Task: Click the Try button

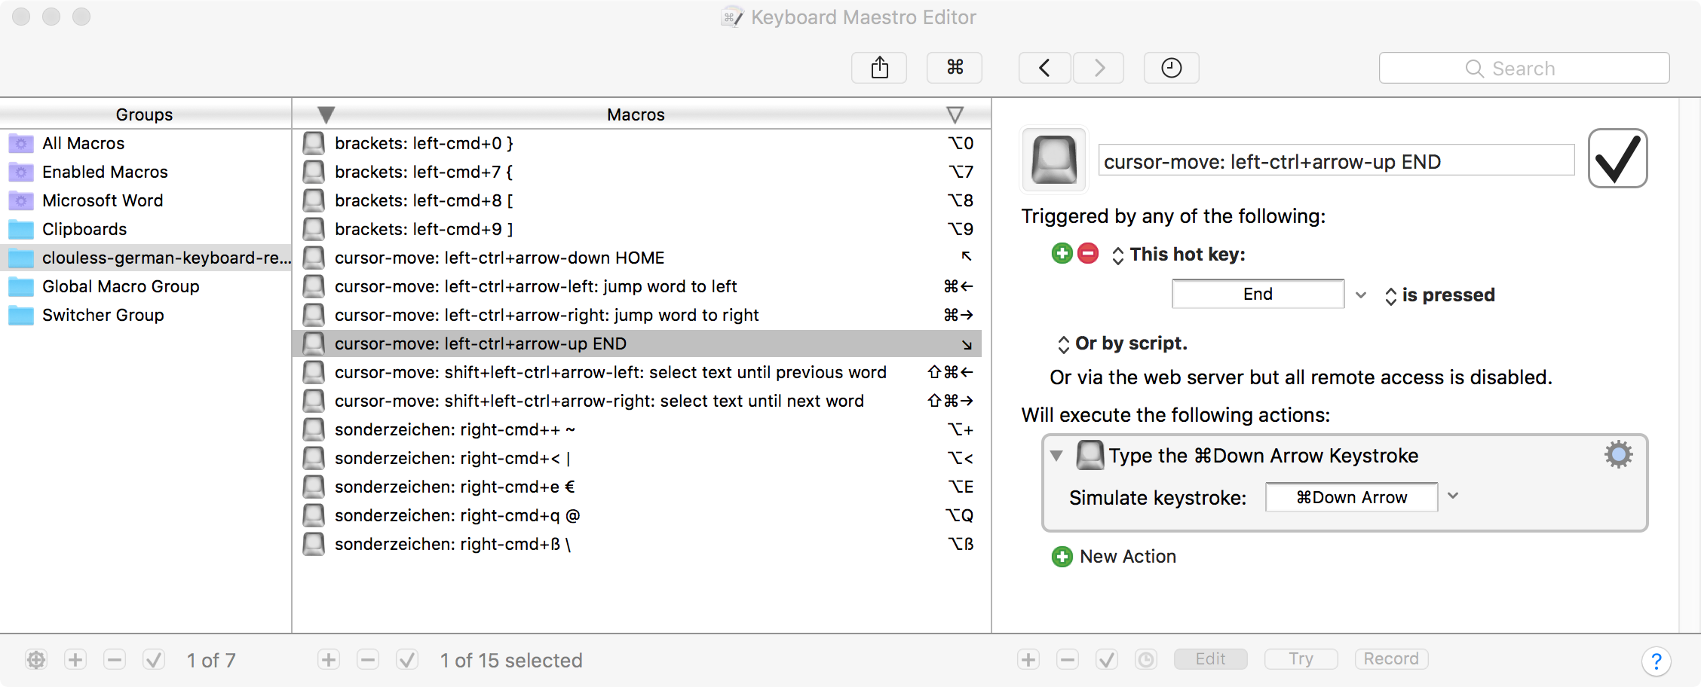Action: (1301, 659)
